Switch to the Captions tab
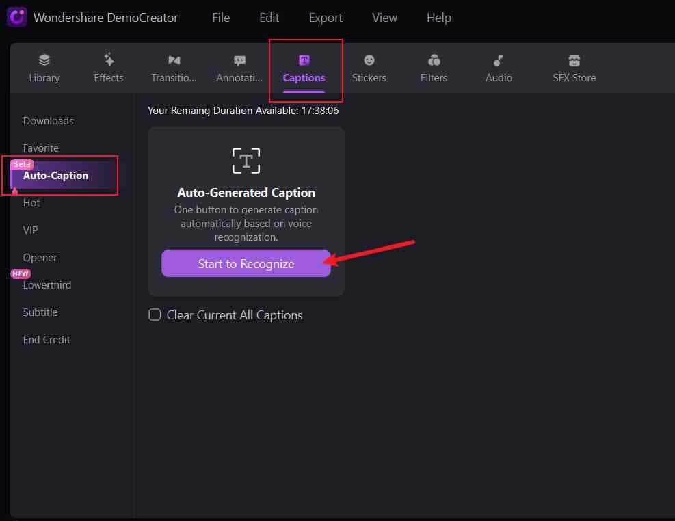Viewport: 675px width, 521px height. point(304,68)
